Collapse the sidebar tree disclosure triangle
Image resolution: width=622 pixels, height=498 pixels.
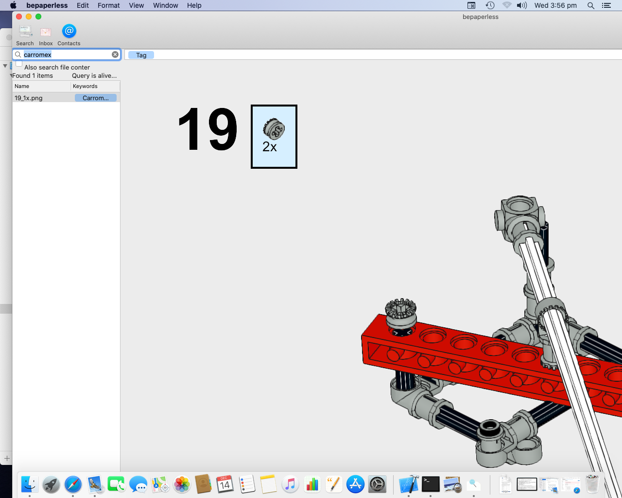tap(5, 66)
